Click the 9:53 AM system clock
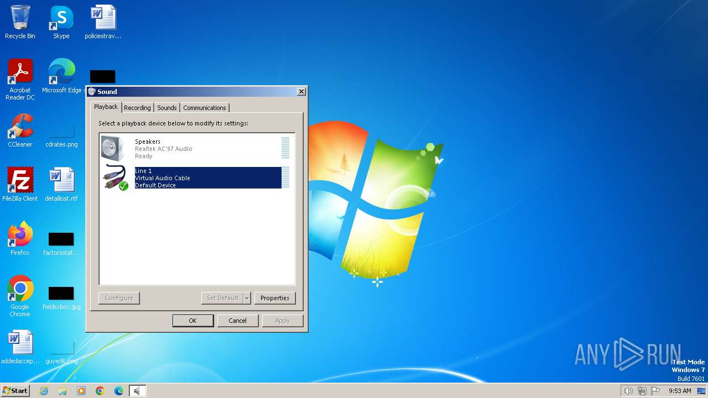This screenshot has width=708, height=398. point(680,391)
